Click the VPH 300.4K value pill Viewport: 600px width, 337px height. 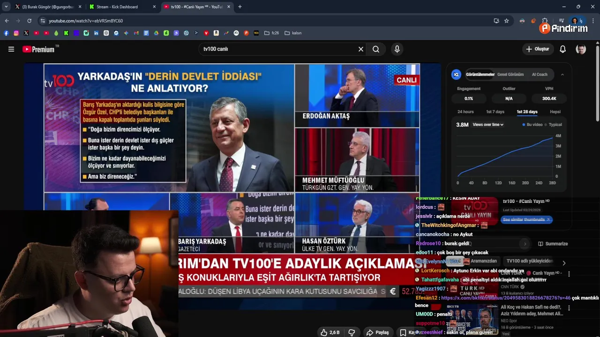tap(549, 98)
